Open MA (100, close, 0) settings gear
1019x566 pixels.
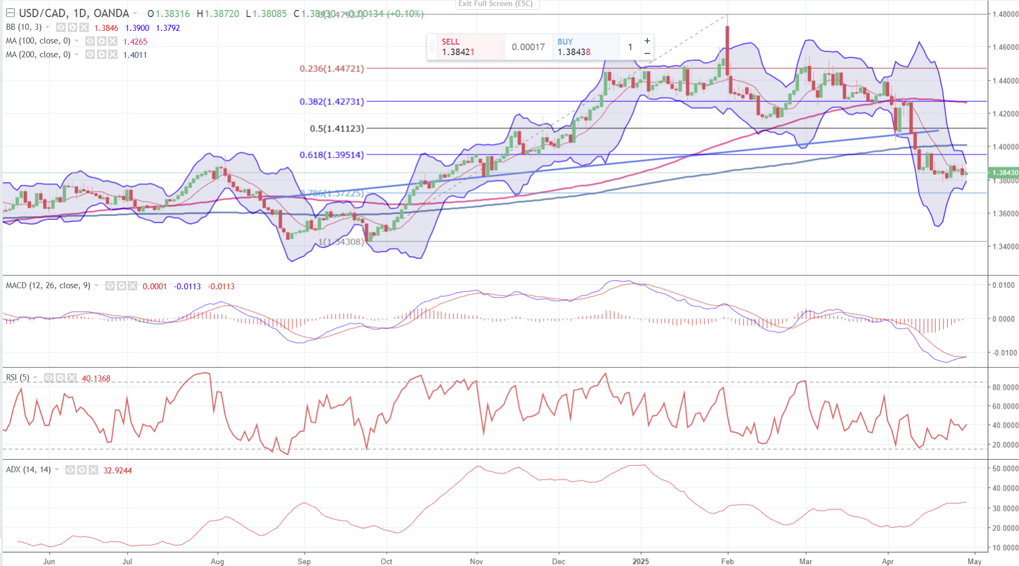[101, 41]
